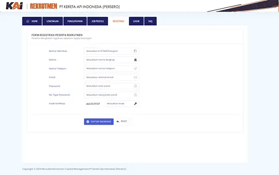Open the FAQ tab
The width and height of the screenshot is (279, 175).
pyautogui.click(x=150, y=21)
